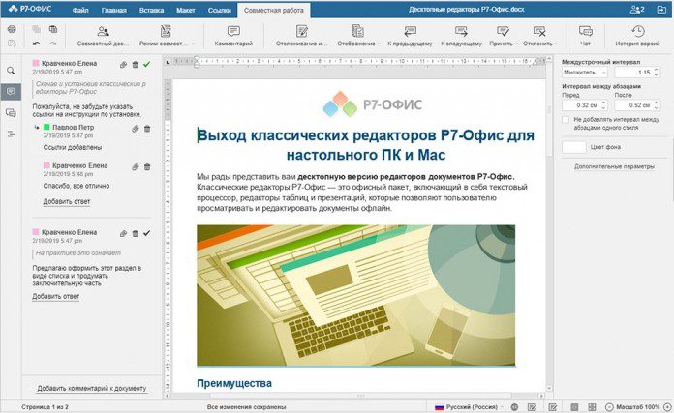
Task: Click the 'Страница 1 из 2' page indicator
Action: [x=46, y=406]
